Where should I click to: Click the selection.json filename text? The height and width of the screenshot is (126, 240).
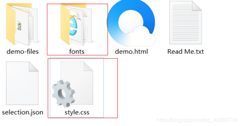[22, 113]
